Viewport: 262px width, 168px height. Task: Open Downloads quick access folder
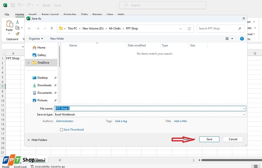coord(44,85)
